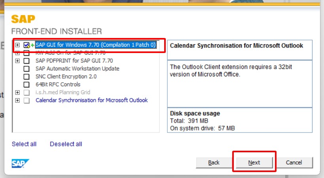Select the SAP GUI for Windows 7.70 item
The image size is (324, 178).
click(x=95, y=45)
